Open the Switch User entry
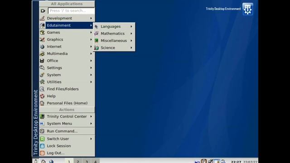This screenshot has width=290, height=163. (x=67, y=139)
